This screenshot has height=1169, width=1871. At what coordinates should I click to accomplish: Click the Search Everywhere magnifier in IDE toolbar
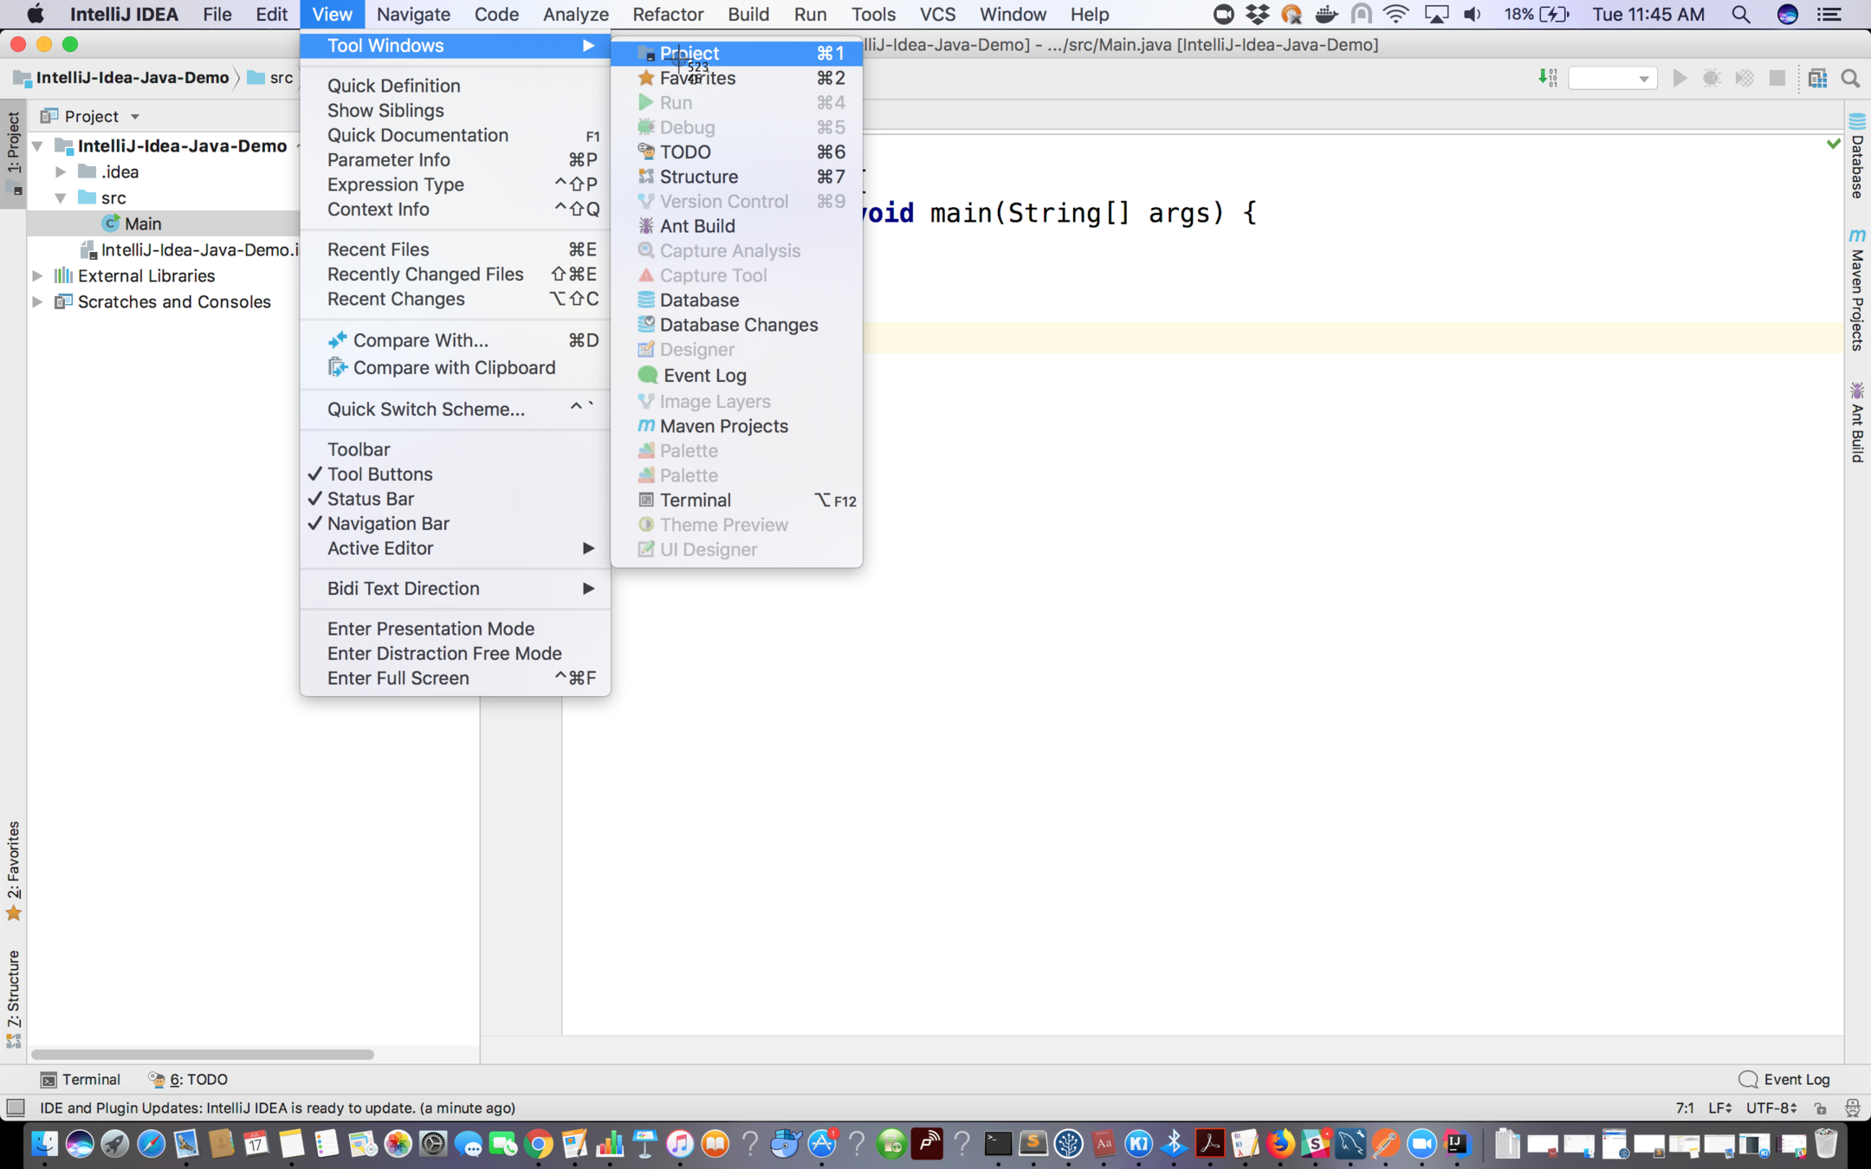pyautogui.click(x=1851, y=78)
